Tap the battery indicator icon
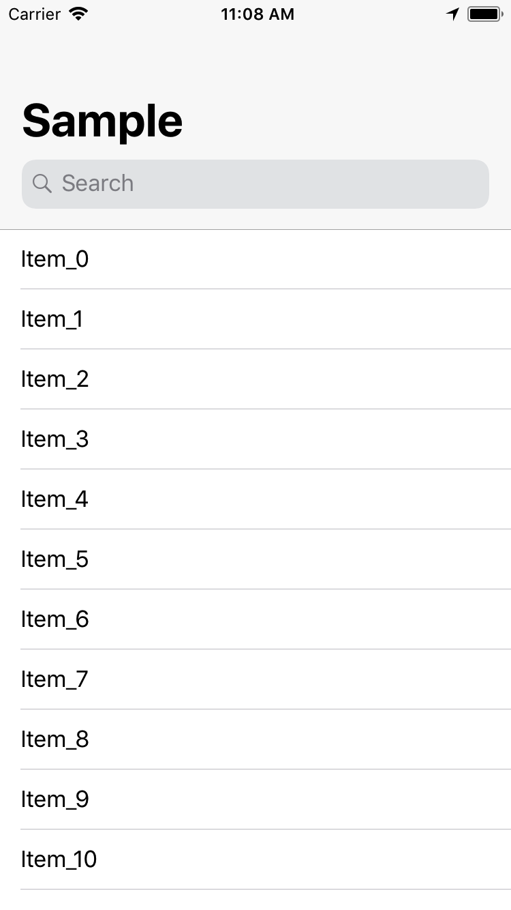 [484, 14]
